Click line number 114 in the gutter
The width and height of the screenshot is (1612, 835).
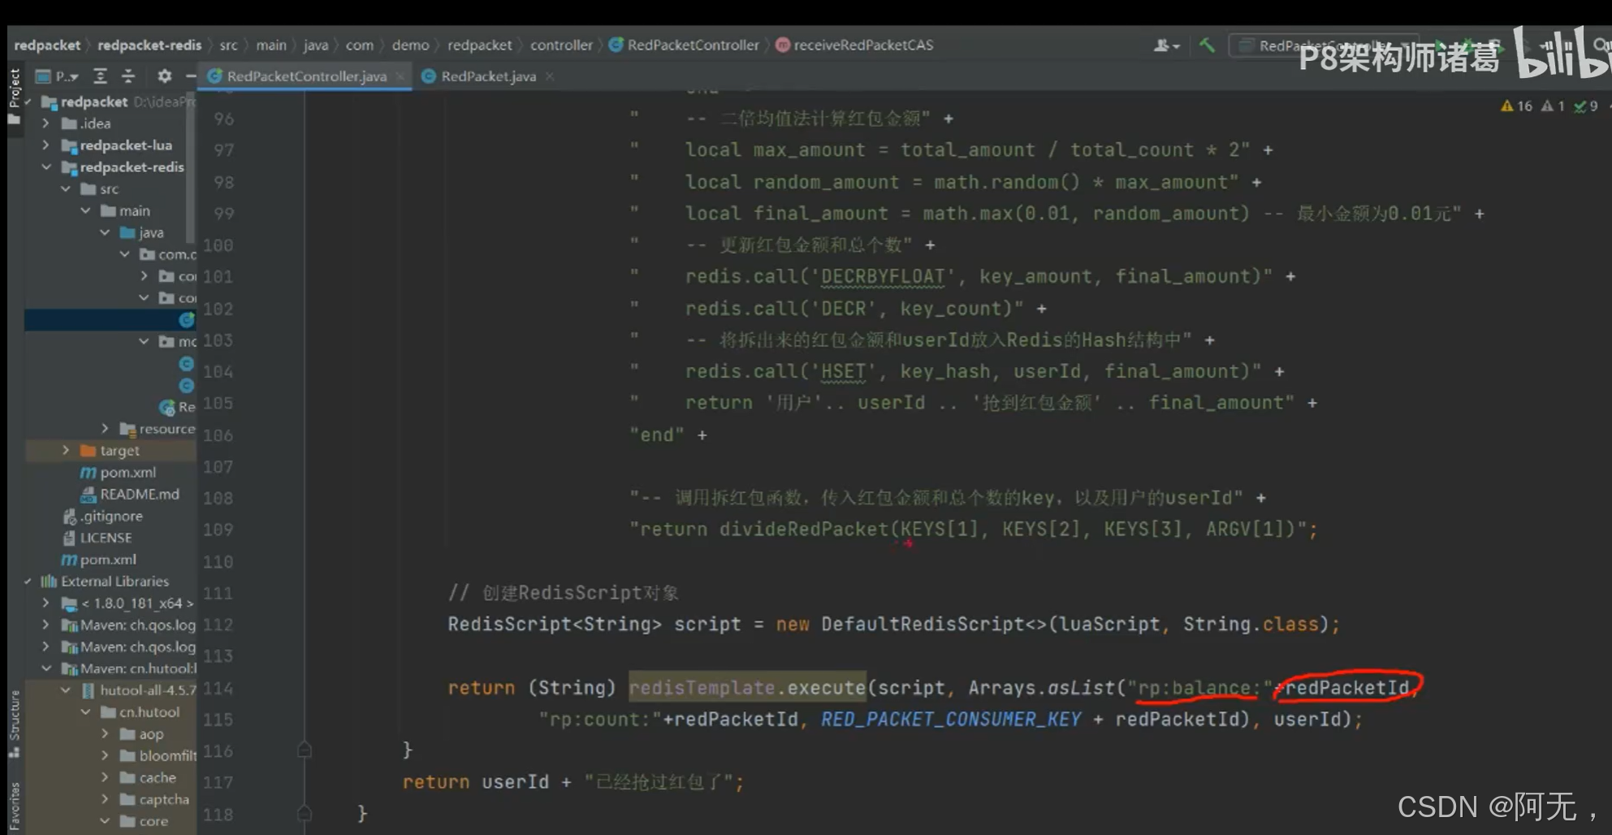pyautogui.click(x=218, y=689)
